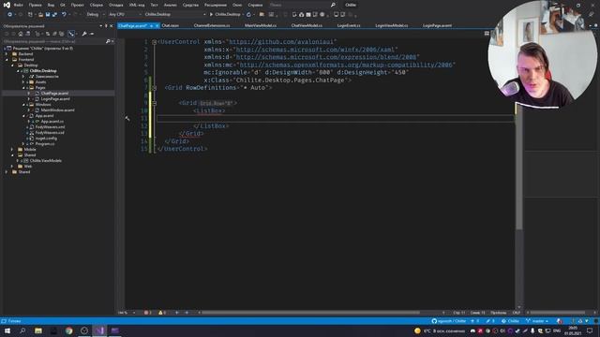
Task: Click the editor horizontal scrollbar
Action: [310, 313]
